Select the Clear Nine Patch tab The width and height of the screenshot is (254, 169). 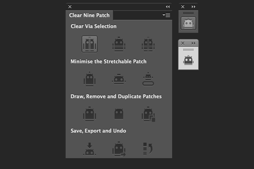click(89, 15)
